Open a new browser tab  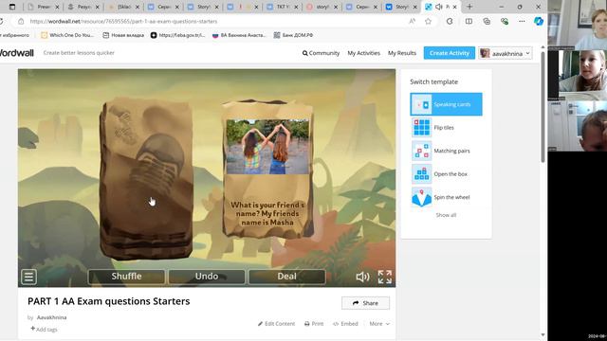click(x=469, y=7)
